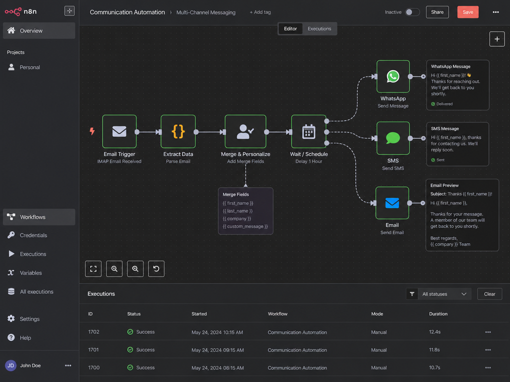Click the SMS Message preview note
The height and width of the screenshot is (382, 510).
[458, 144]
